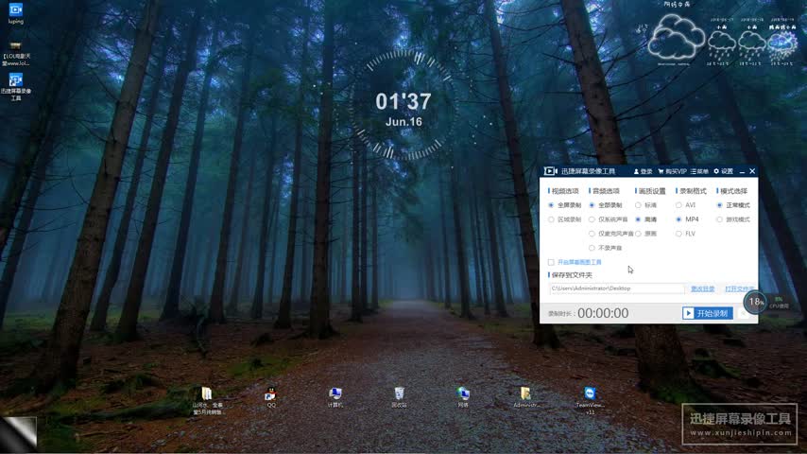
Task: Click the 视频选项 section heading
Action: [x=564, y=191]
